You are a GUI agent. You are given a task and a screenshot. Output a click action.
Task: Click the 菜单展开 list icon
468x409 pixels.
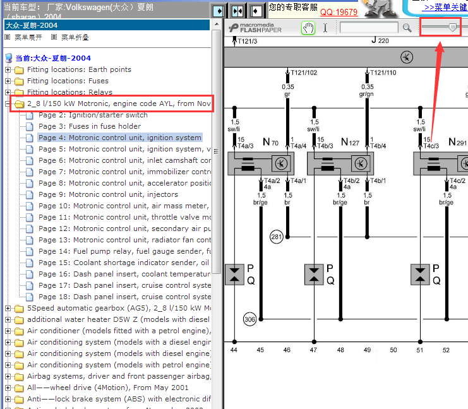[8, 37]
